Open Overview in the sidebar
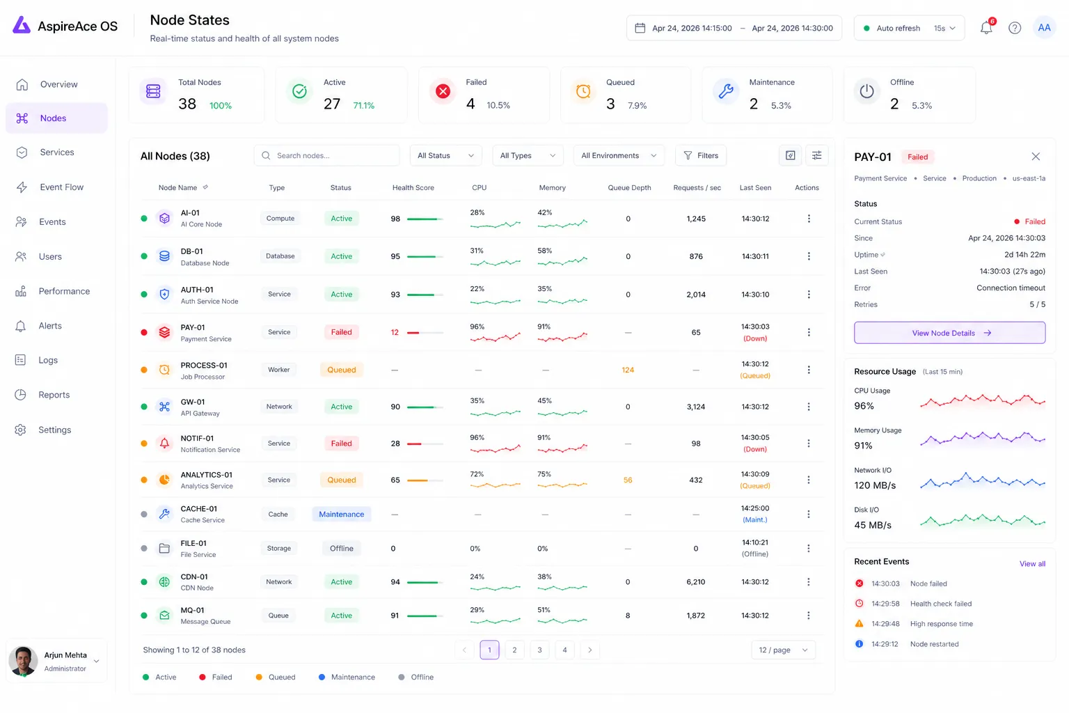The height and width of the screenshot is (713, 1069). [x=57, y=84]
